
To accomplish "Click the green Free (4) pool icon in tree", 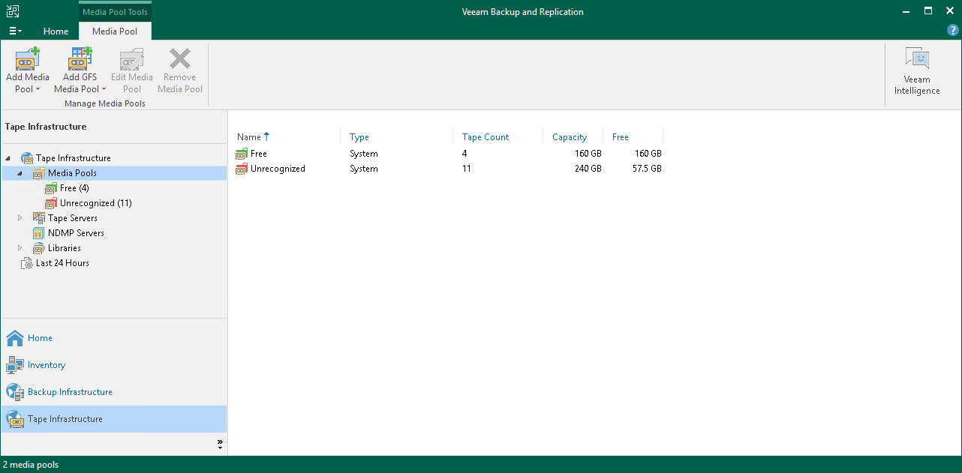I will click(x=51, y=188).
